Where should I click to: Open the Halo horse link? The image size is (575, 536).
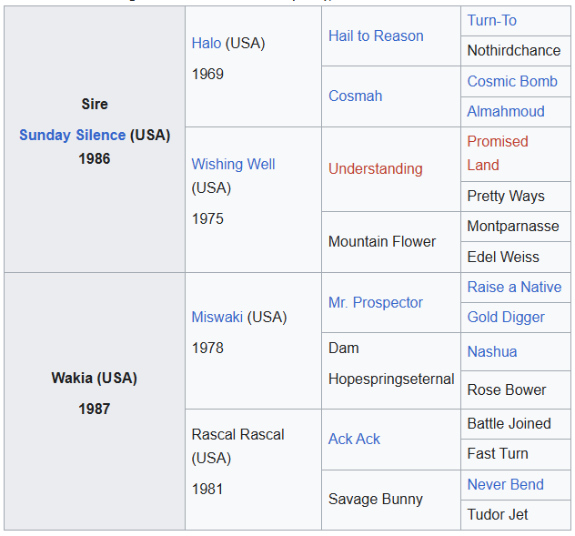point(207,44)
